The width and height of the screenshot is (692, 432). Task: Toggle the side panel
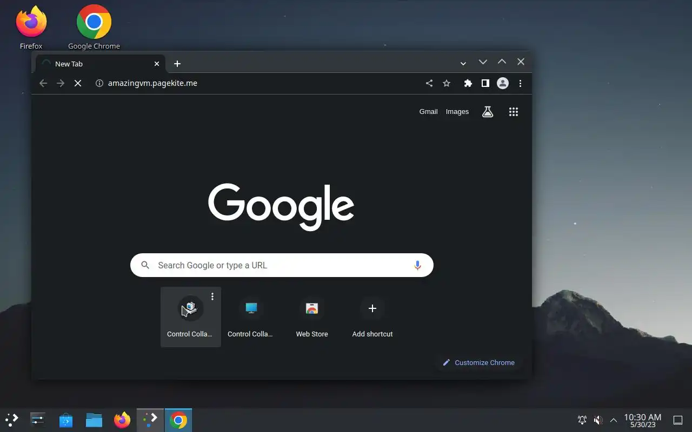coord(485,83)
